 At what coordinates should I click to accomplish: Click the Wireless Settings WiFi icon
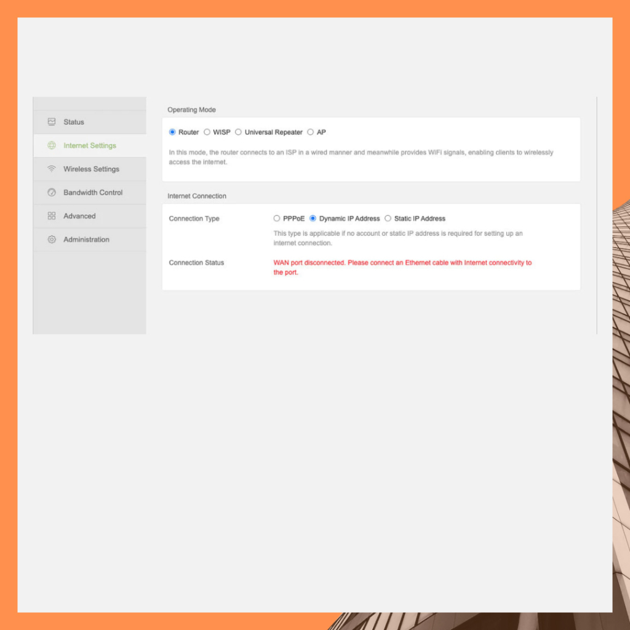tap(52, 169)
